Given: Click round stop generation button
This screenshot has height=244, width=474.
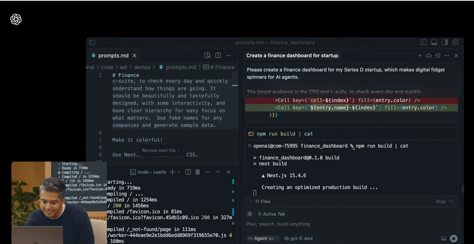Looking at the screenshot, I should pyautogui.click(x=454, y=238).
